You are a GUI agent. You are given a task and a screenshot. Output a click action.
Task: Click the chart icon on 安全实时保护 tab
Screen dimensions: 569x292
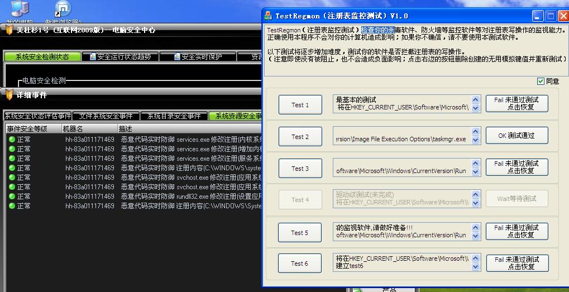click(177, 56)
